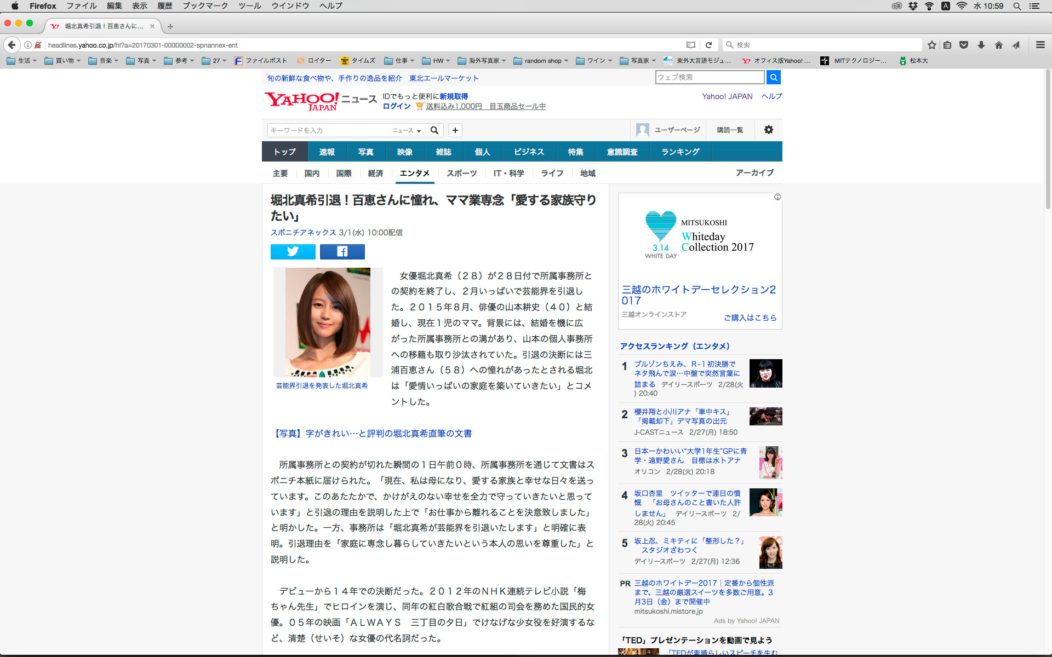
Task: Click the Firefox bookmark star icon
Action: [x=931, y=45]
